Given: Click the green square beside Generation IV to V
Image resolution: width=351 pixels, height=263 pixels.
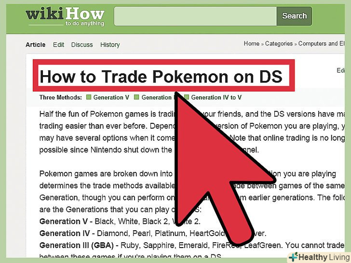Looking at the screenshot, I should click(x=187, y=97).
